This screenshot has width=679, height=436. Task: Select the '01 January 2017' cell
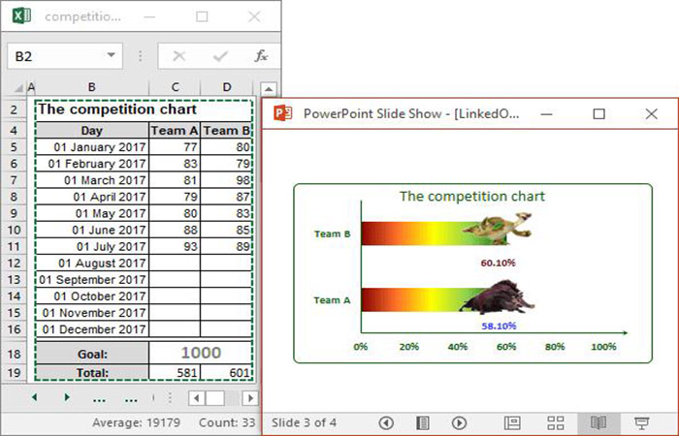click(x=92, y=147)
